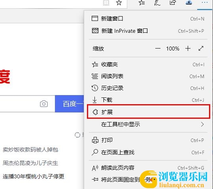
Task: Select 新建 InPrivate 窗口 menu item
Action: tap(148, 31)
